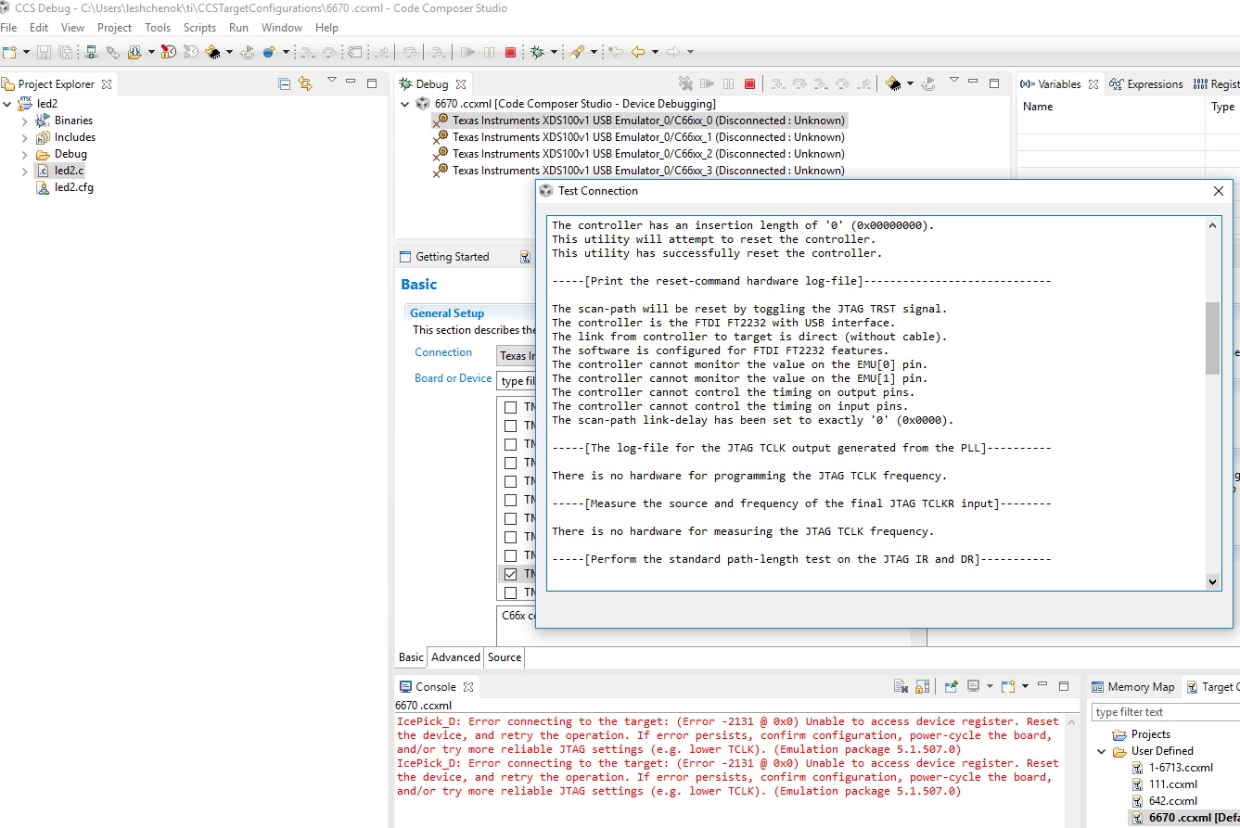The height and width of the screenshot is (828, 1240).
Task: Collapse the 6670 .ccxml debug session node
Action: [x=404, y=104]
